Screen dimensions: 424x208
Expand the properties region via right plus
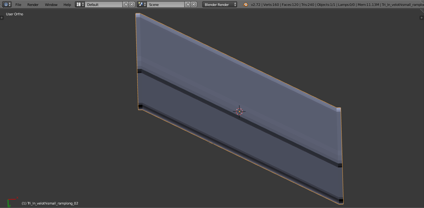[422, 18]
